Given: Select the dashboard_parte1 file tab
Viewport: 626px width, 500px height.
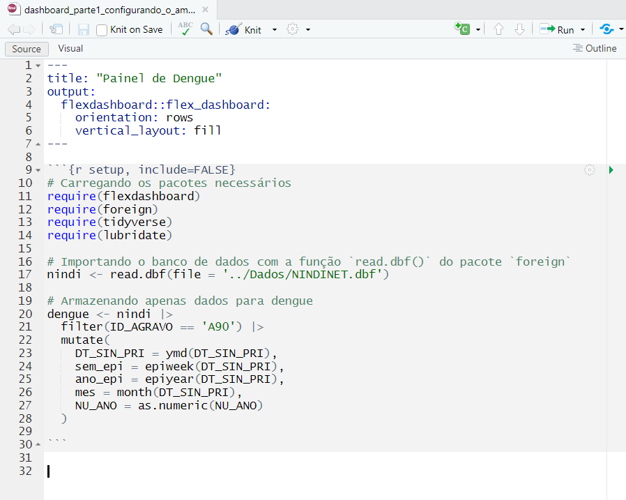Looking at the screenshot, I should (109, 10).
